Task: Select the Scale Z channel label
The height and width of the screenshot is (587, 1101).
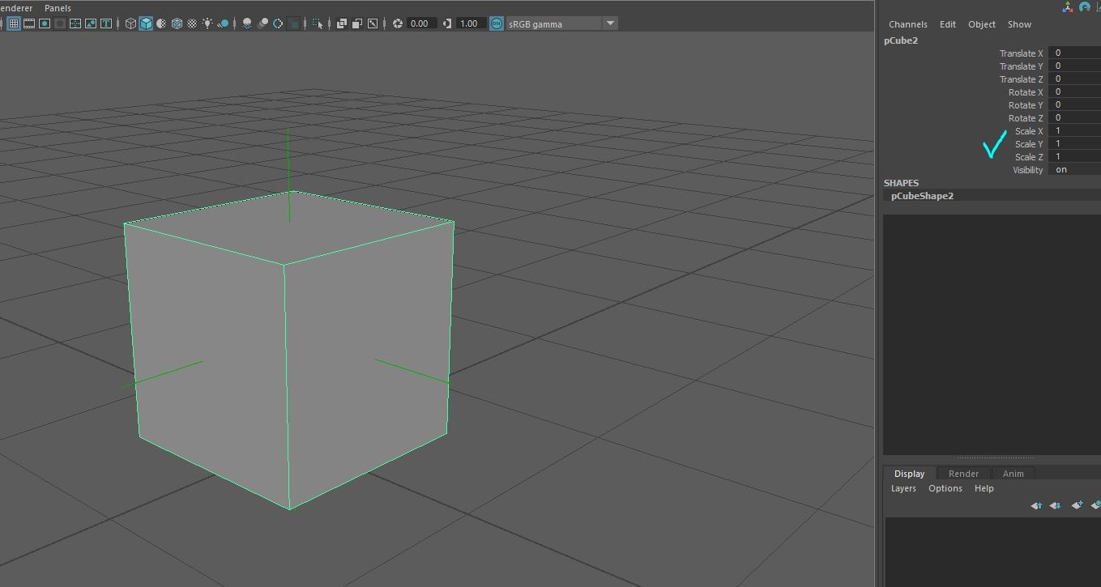Action: click(x=1029, y=157)
